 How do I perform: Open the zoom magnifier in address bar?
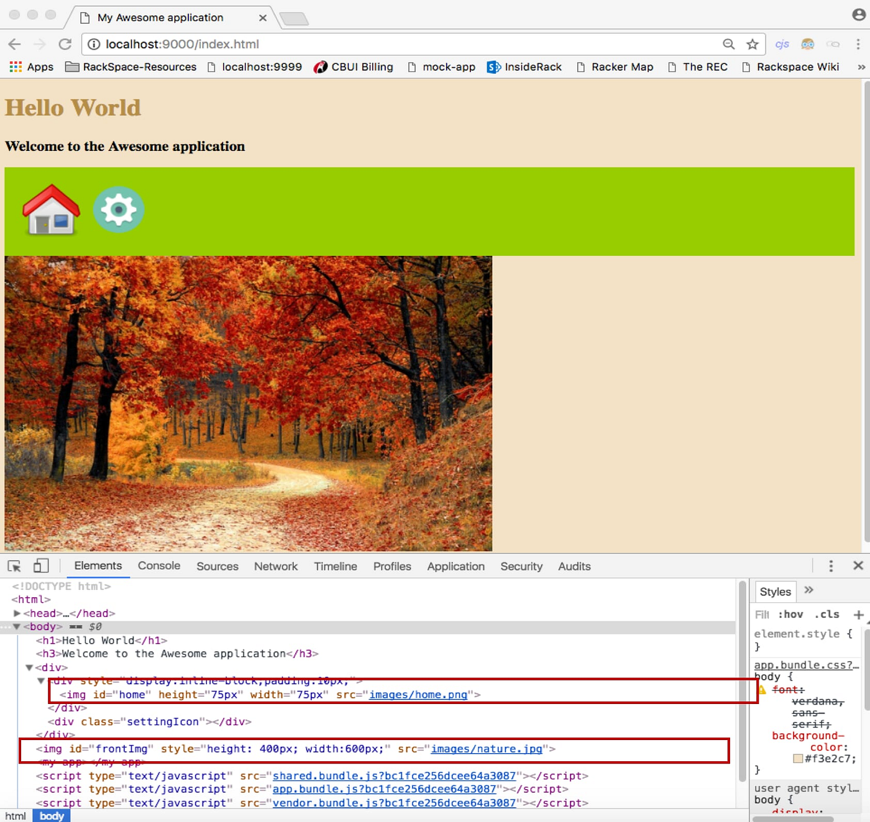click(729, 44)
